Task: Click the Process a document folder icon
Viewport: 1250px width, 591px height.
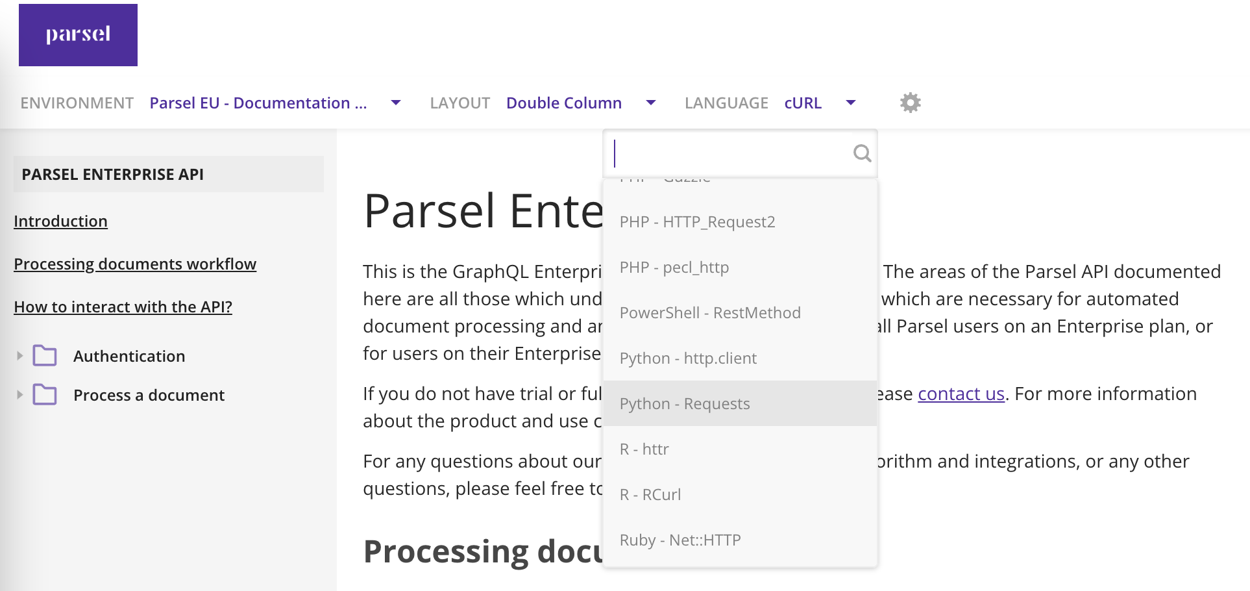Action: (x=45, y=395)
